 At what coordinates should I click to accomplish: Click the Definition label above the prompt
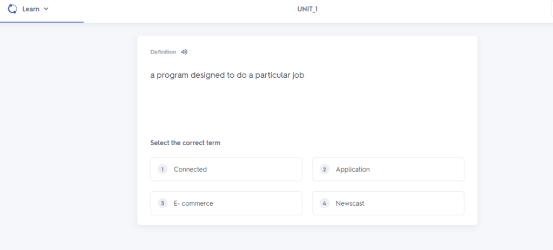[x=163, y=52]
